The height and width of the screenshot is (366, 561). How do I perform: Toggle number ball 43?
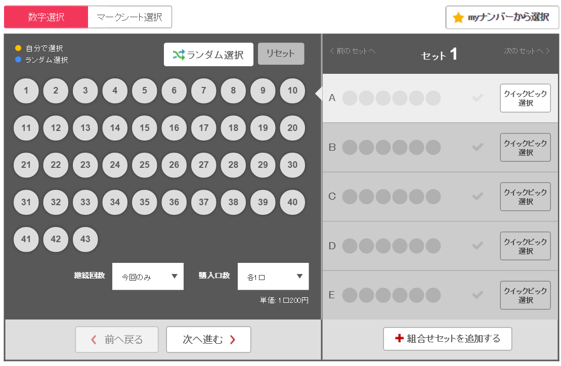click(85, 240)
